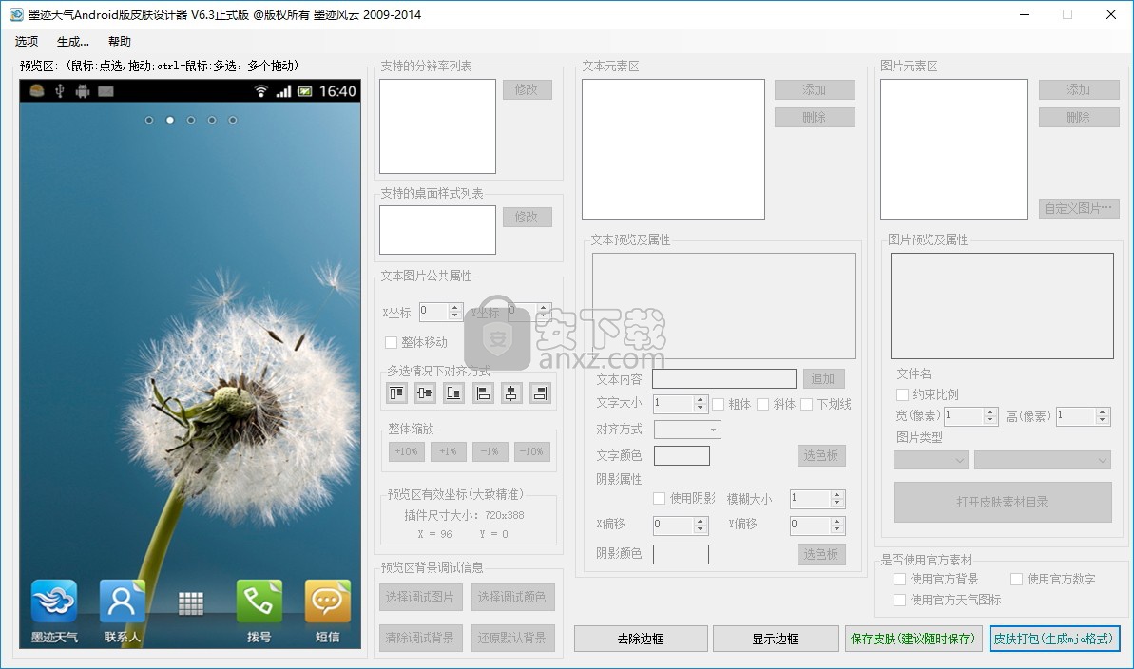Screen dimensions: 1134x669
Task: Click the align right edges icon
Action: (540, 392)
